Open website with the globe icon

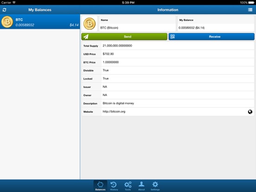coord(250,112)
